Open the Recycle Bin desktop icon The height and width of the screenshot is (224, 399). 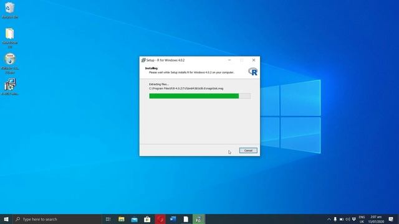(10, 11)
